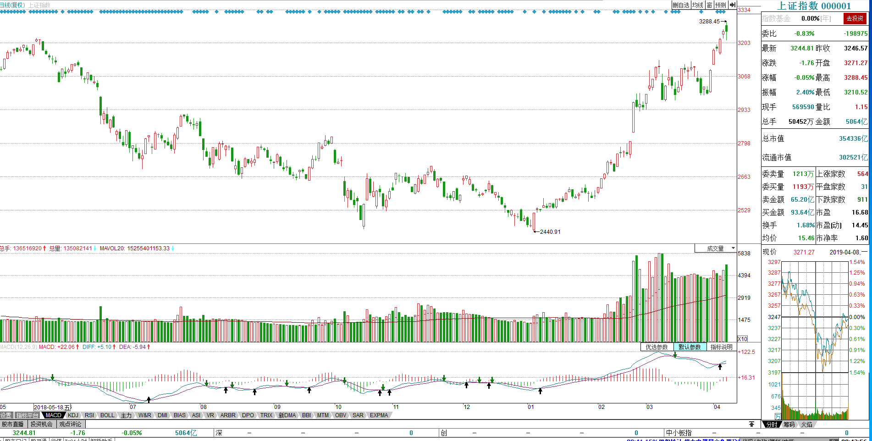The image size is (872, 441).
Task: Switch to the ARBR indicator tab
Action: [228, 415]
